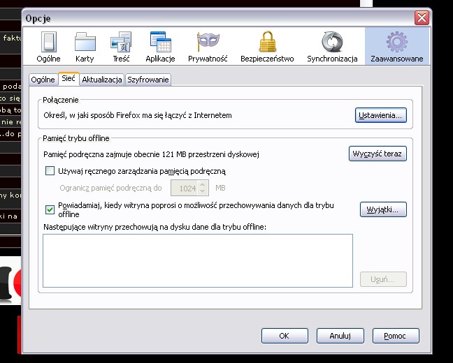Click inside the offline websites list box
Image resolution: width=453 pixels, height=363 pixels.
197,260
